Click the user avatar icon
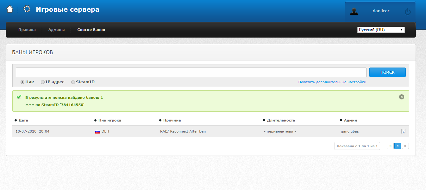 (354, 11)
